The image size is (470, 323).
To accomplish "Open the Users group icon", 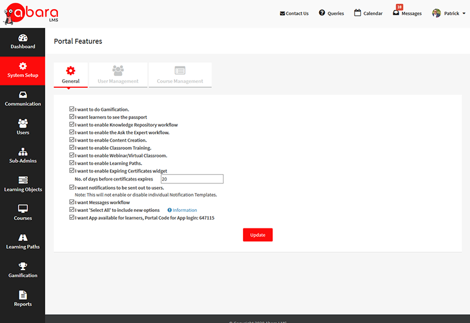I will point(23,123).
